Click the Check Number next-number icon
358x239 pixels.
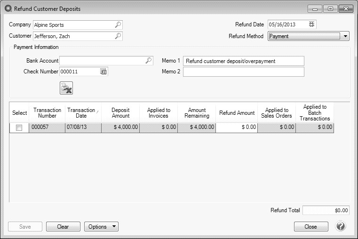tap(103, 72)
